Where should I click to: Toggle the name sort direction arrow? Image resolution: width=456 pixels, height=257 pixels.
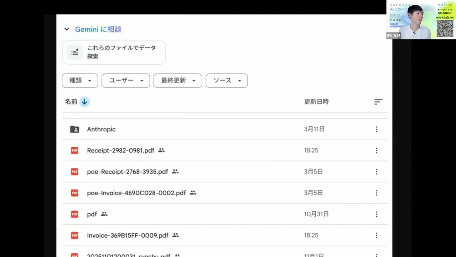(84, 102)
